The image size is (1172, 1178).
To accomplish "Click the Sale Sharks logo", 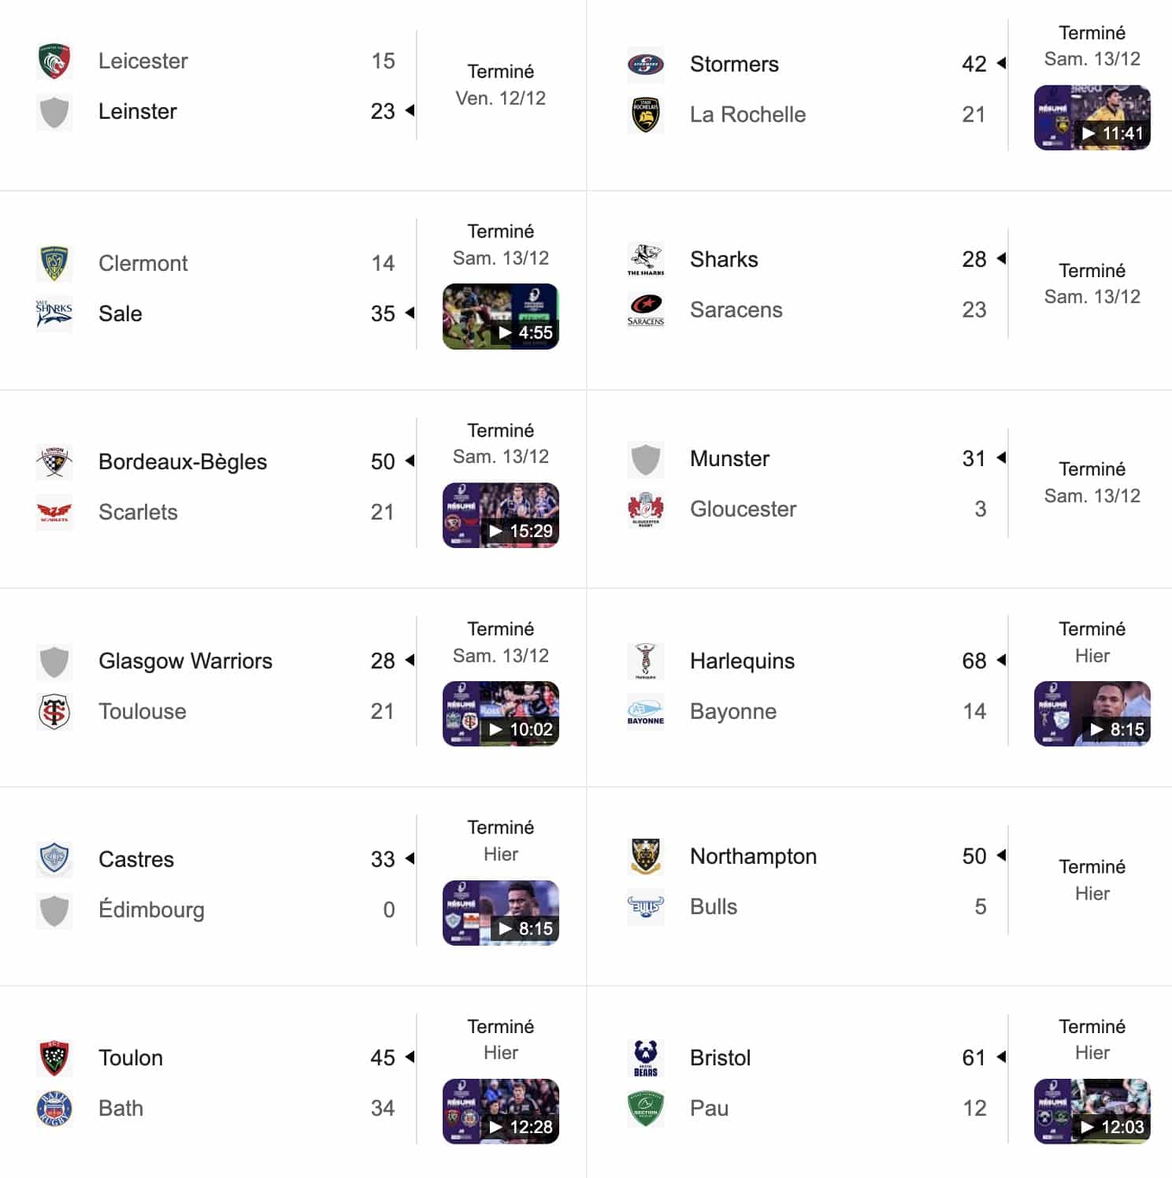I will pos(54,313).
